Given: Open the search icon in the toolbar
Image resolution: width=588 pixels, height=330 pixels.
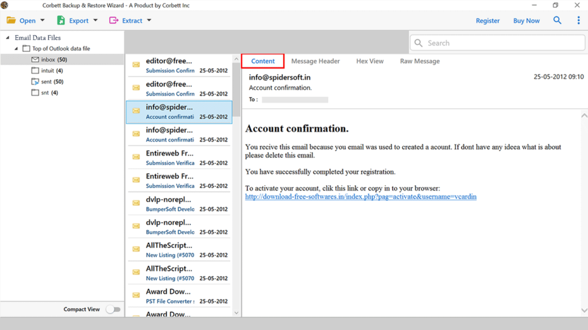Looking at the screenshot, I should (x=557, y=20).
